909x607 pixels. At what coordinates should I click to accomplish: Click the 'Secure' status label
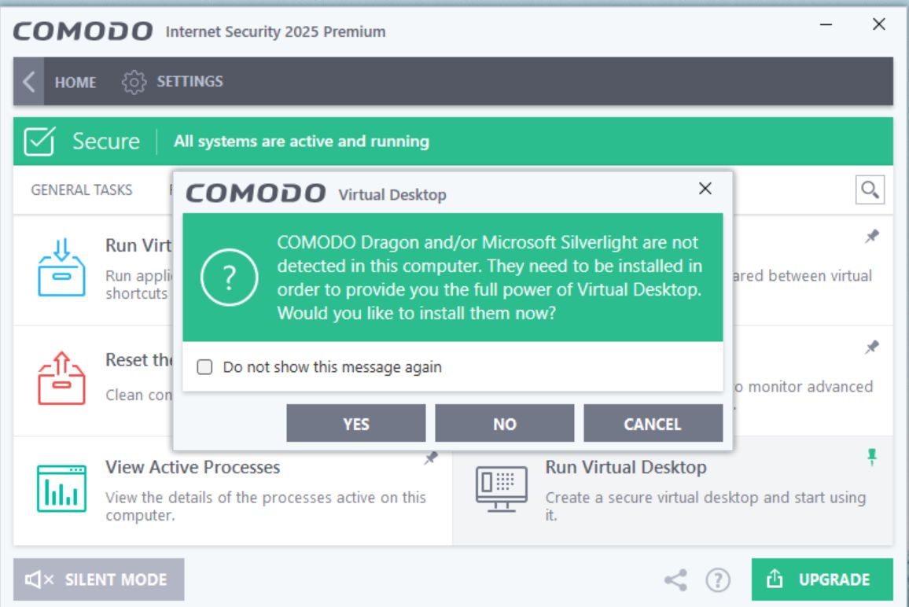point(106,141)
